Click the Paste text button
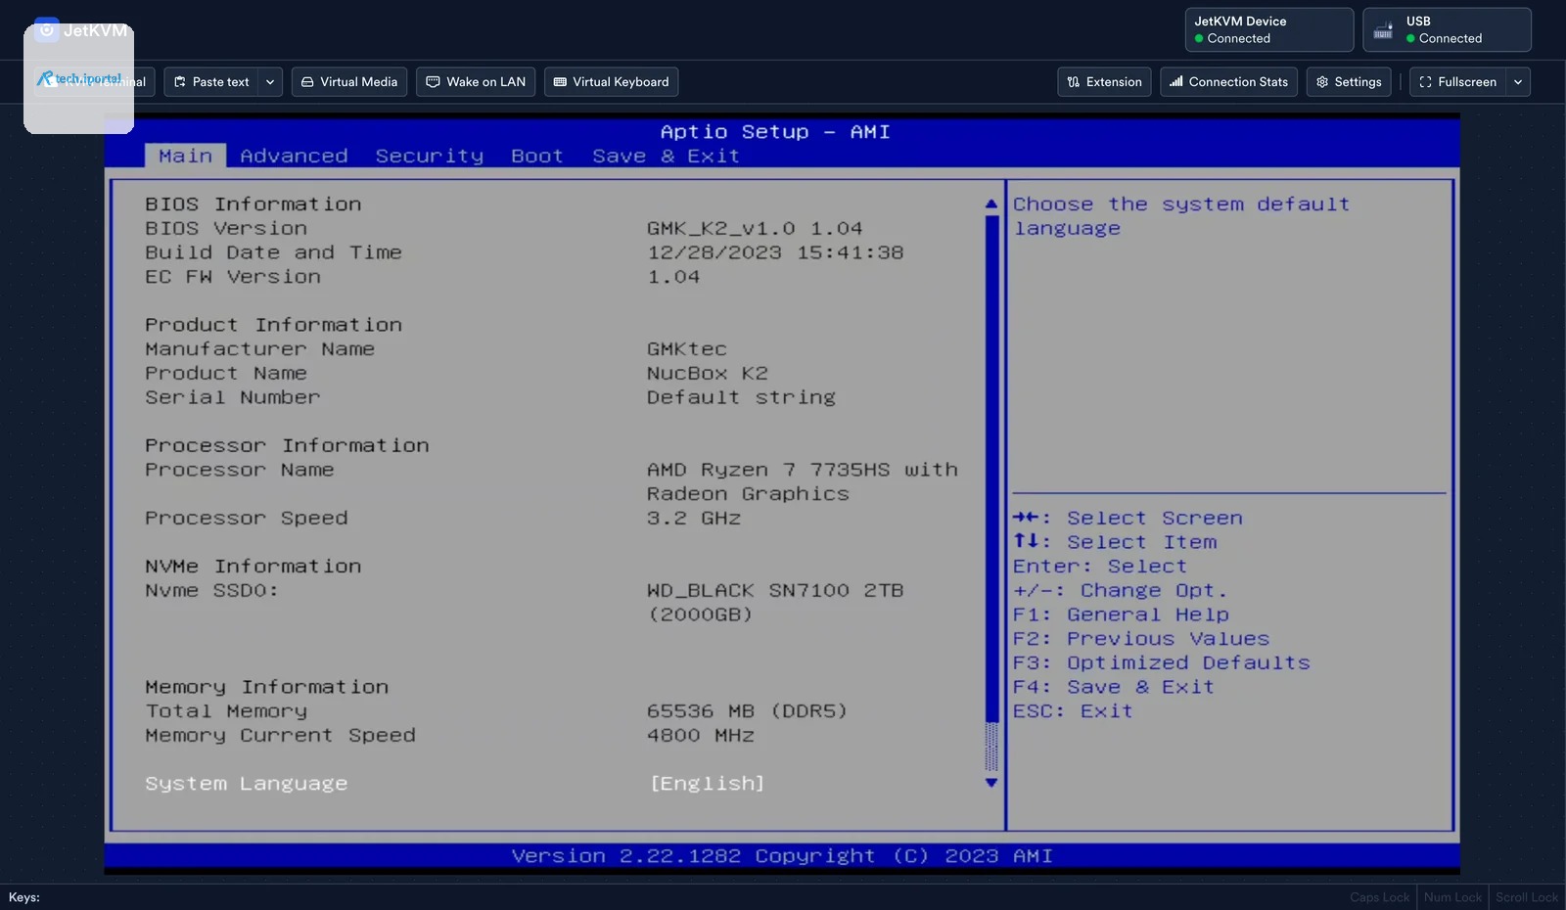This screenshot has height=910, width=1566. [x=211, y=82]
